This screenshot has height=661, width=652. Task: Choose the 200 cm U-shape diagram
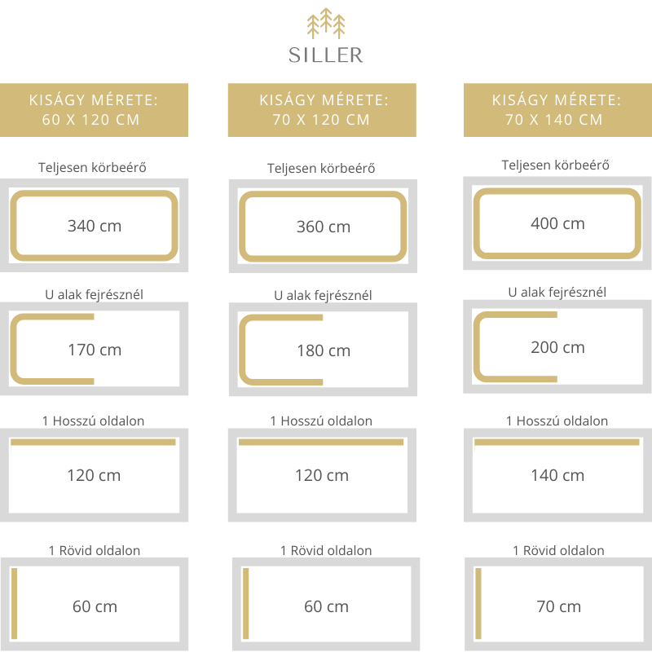[x=557, y=347]
